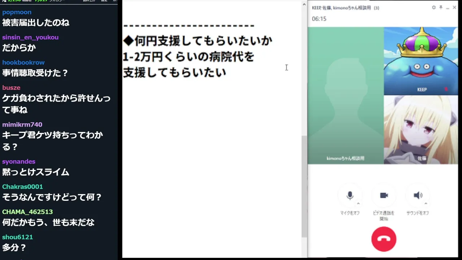Minimize the group call window
Viewport: 462px width, 260px height.
coord(448,8)
